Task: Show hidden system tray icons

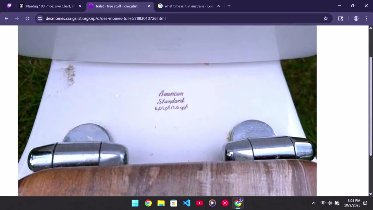Action: tap(314, 203)
